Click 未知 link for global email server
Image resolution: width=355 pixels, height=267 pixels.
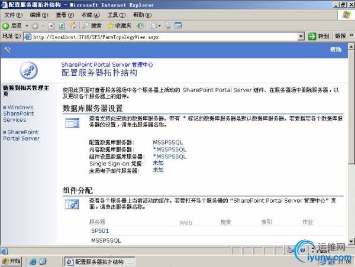158,170
